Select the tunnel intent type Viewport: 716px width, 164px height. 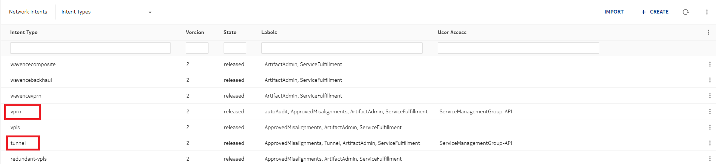18,143
